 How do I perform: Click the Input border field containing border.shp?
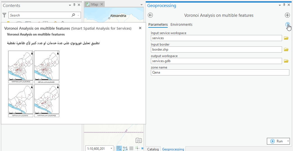tap(216, 49)
